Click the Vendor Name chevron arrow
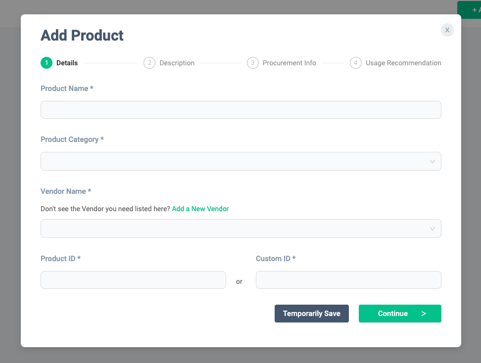The width and height of the screenshot is (481, 363). tap(432, 228)
